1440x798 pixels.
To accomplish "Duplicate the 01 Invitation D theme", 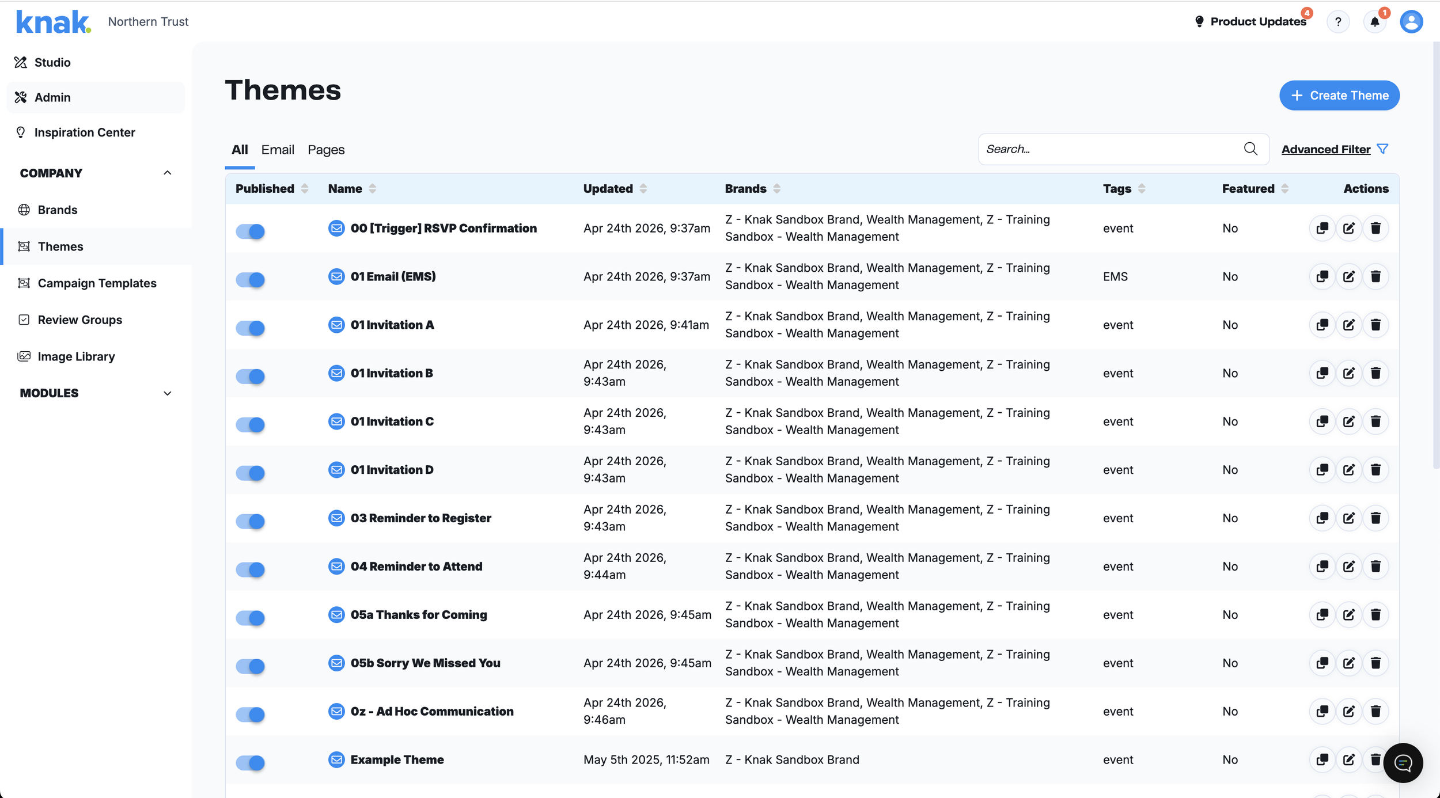I will coord(1322,470).
